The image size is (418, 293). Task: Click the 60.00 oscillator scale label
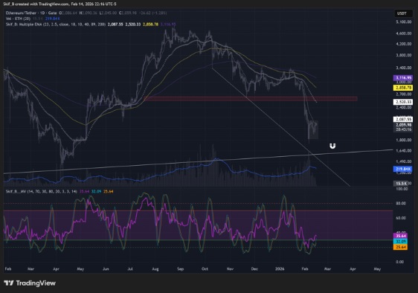tap(402, 218)
